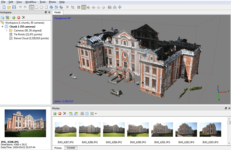Select the IMG_4291.JPG photo thumbnail
Image resolution: width=231 pixels, height=150 pixels.
pos(161,130)
